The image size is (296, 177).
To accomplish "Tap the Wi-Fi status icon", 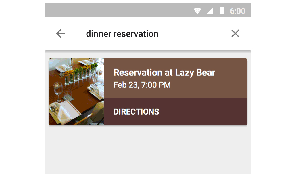I will [197, 11].
